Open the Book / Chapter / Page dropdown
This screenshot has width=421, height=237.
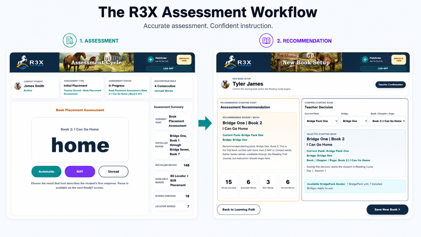[388, 121]
